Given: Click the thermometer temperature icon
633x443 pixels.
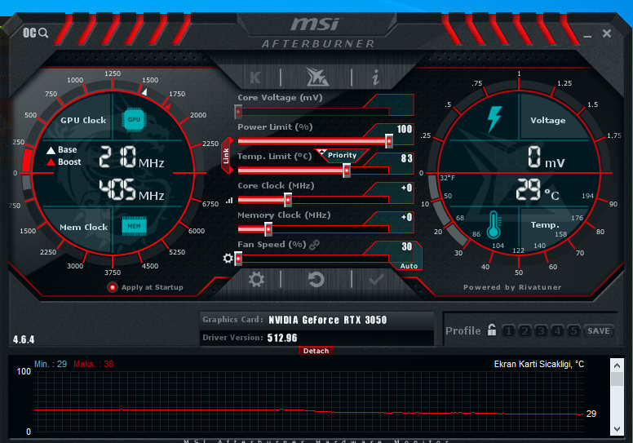Looking at the screenshot, I should 494,224.
